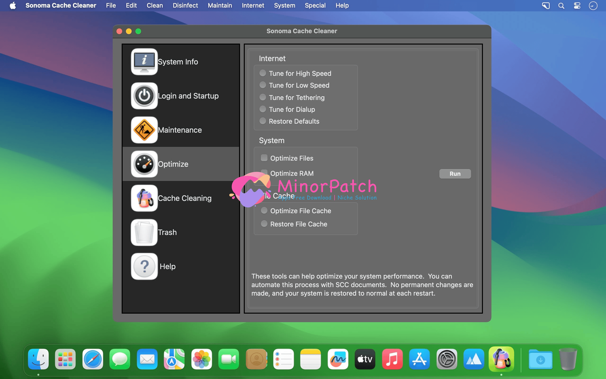Open System Settings from the Dock
Viewport: 606px width, 379px height.
coord(446,360)
